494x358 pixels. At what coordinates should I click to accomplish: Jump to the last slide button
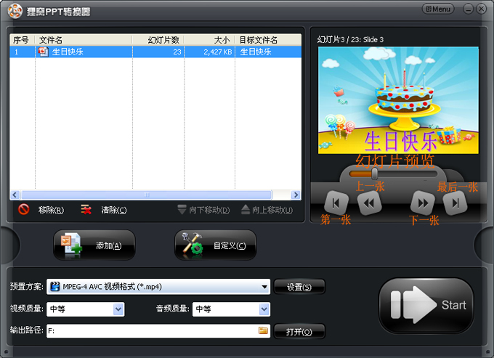pyautogui.click(x=455, y=203)
